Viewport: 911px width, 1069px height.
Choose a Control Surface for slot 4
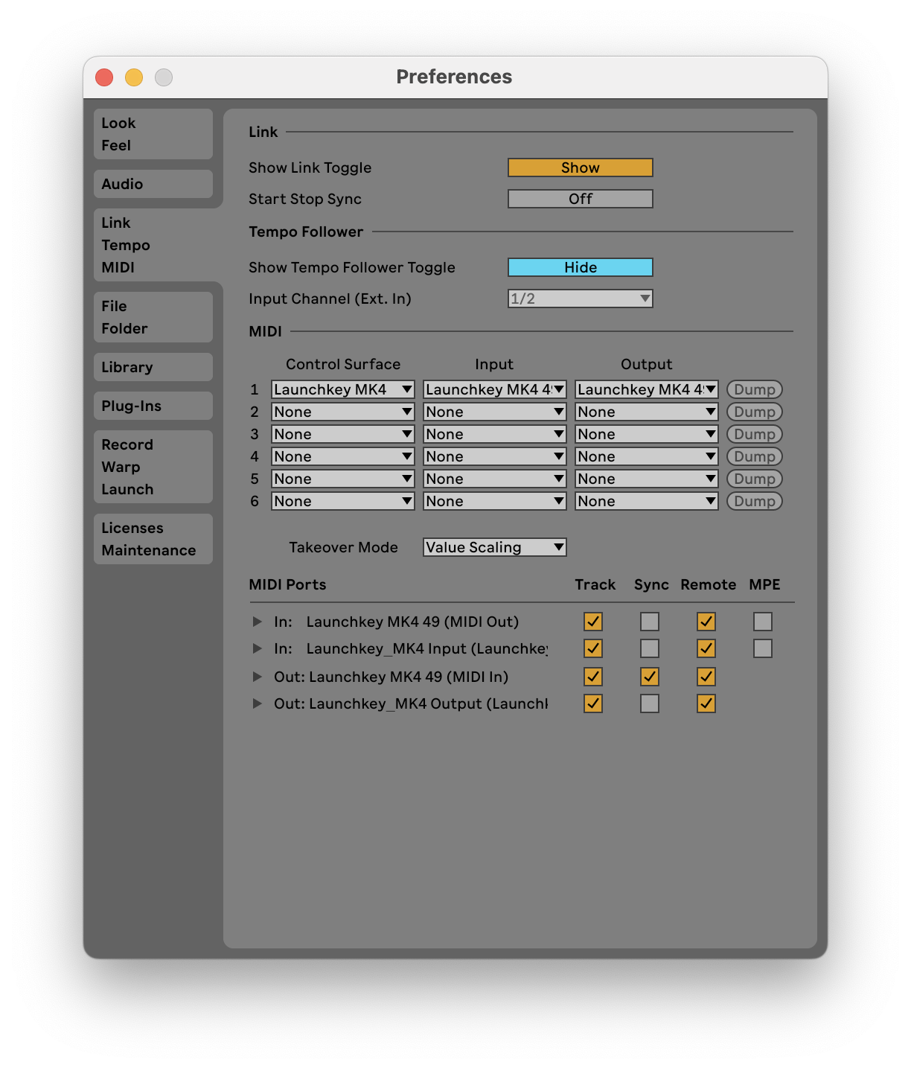point(343,456)
